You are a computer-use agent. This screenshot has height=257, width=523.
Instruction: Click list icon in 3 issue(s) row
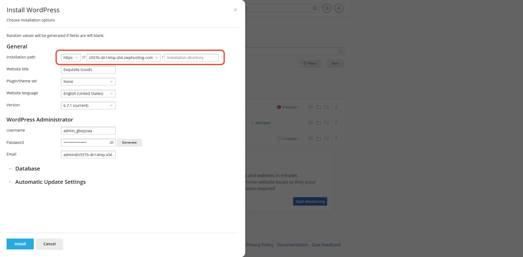coord(311,139)
